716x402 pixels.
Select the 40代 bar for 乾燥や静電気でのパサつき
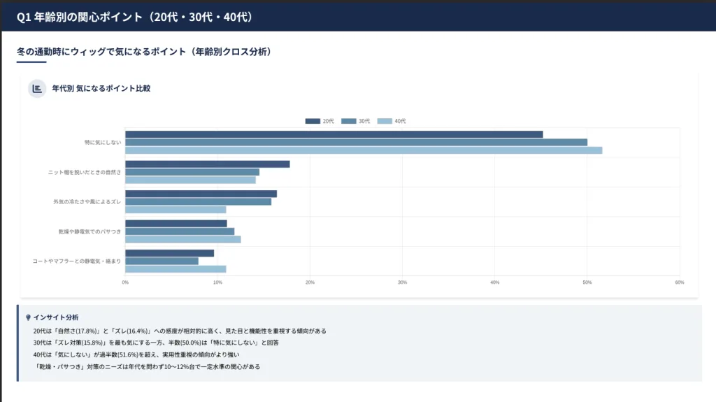coord(182,239)
